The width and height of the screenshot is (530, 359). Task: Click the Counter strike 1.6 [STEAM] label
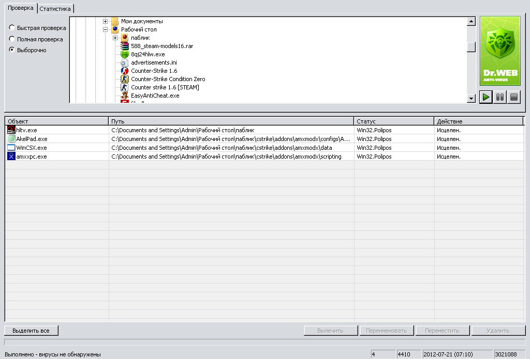tap(165, 87)
